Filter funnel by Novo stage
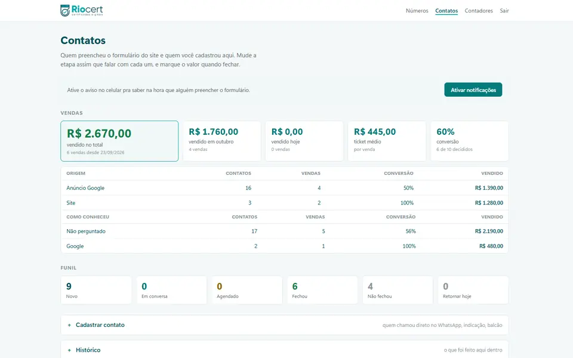This screenshot has height=358, width=573. coord(96,290)
